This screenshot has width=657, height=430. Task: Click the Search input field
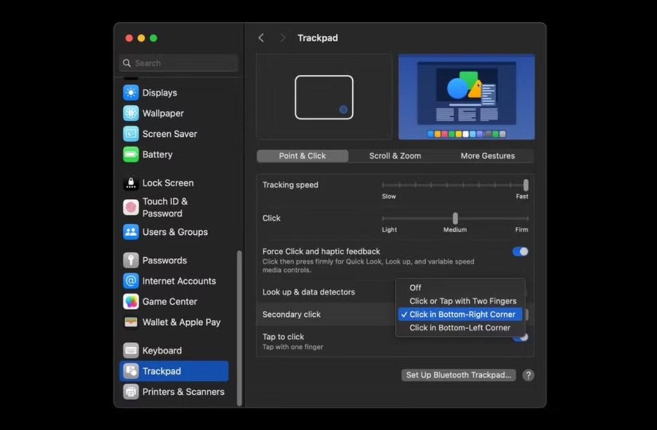178,63
